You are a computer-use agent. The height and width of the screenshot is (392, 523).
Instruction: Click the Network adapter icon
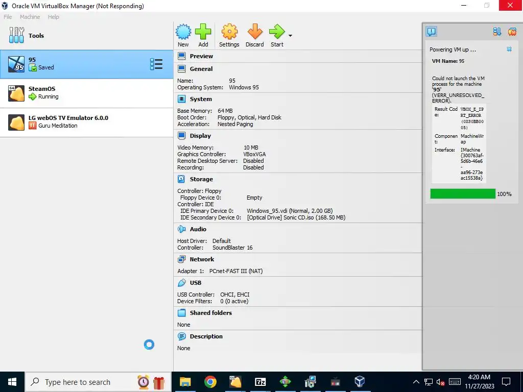pos(181,259)
